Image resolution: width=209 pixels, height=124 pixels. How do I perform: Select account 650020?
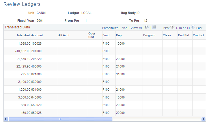(36, 105)
